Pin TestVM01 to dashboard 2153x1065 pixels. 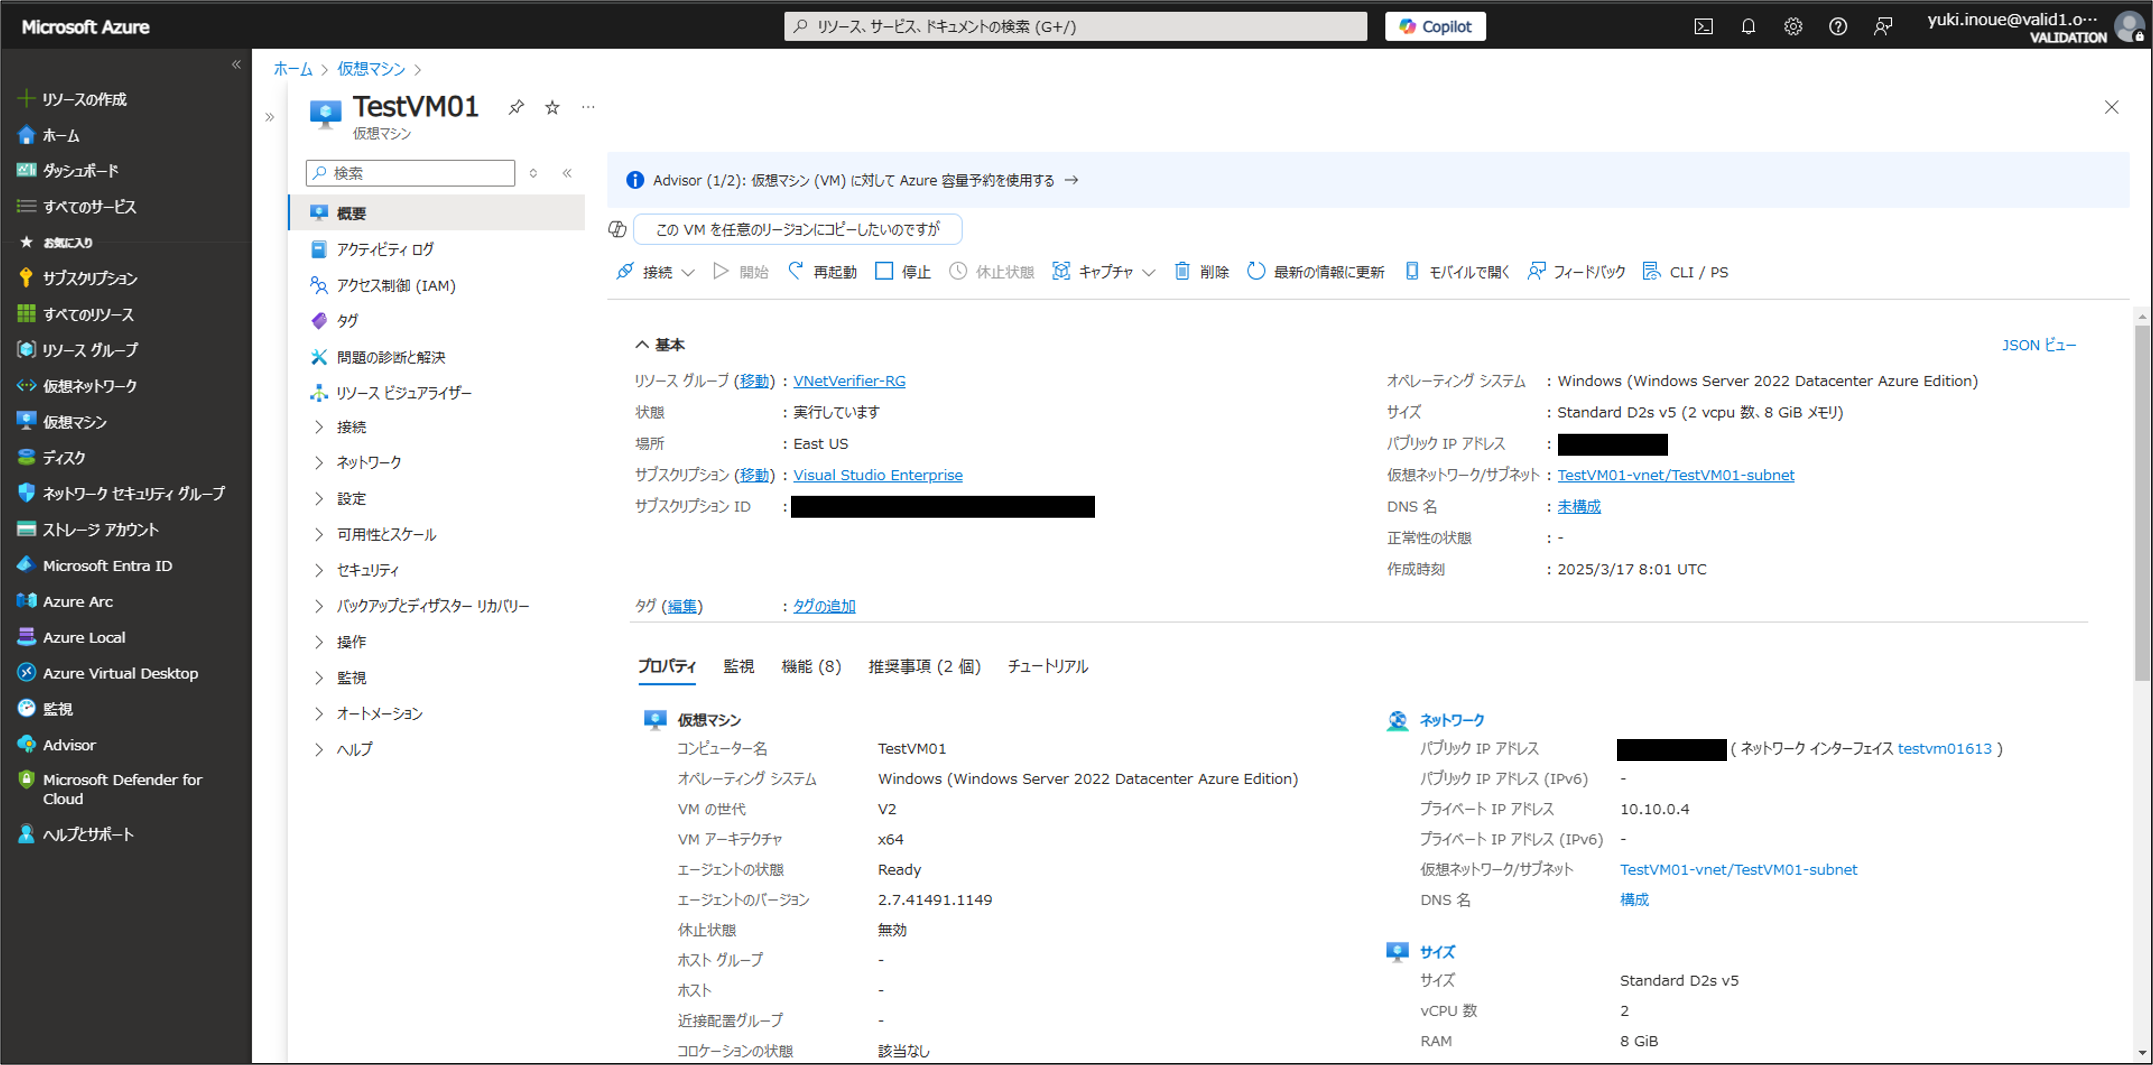point(516,107)
